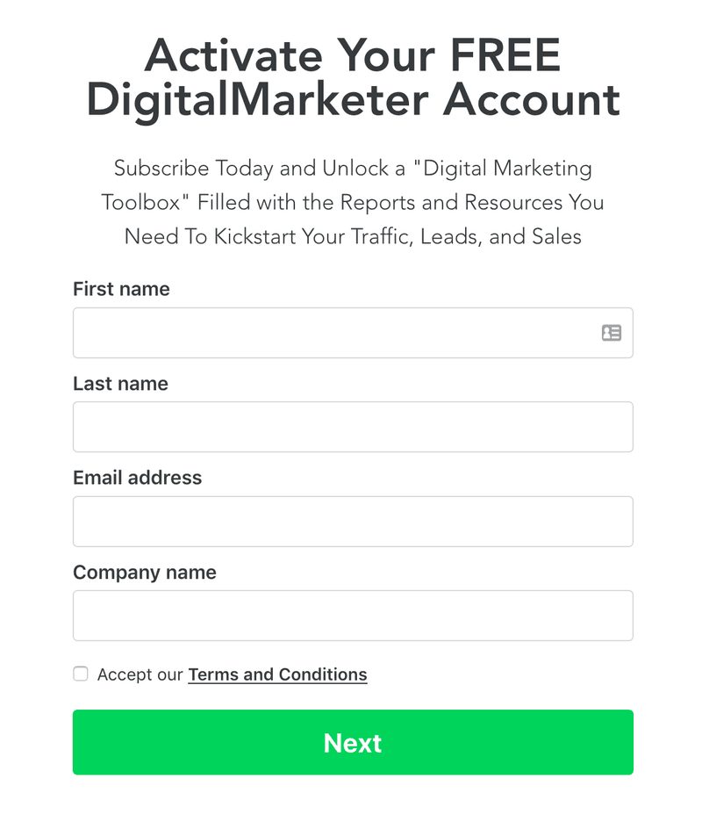Focus the Last name input field
Image resolution: width=702 pixels, height=822 pixels.
tap(353, 427)
